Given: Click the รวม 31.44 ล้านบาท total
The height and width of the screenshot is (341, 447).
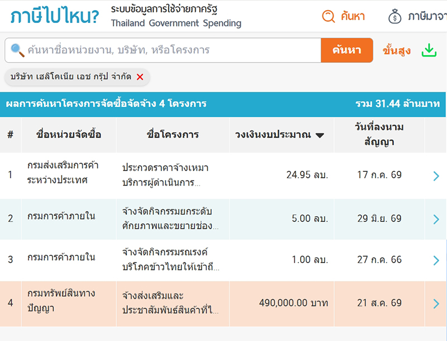Looking at the screenshot, I should coord(398,104).
